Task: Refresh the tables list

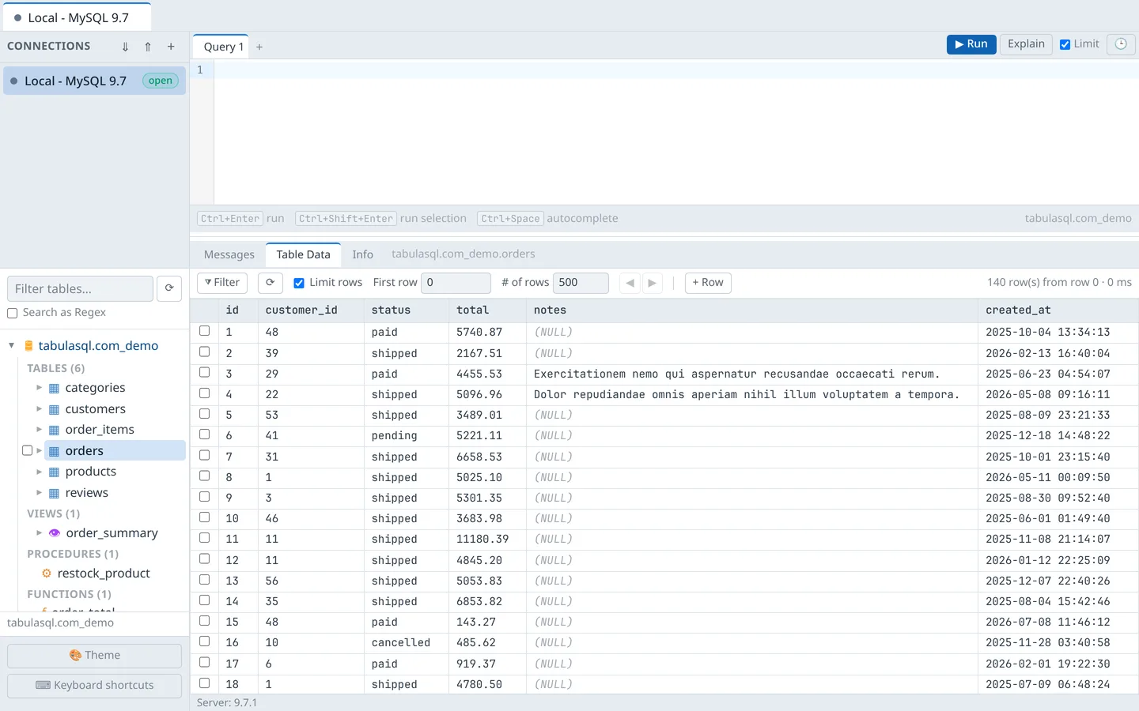Action: point(169,288)
